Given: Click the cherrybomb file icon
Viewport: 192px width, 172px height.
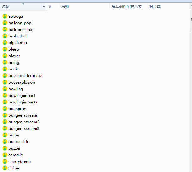Looking at the screenshot, I should click(x=5, y=162).
